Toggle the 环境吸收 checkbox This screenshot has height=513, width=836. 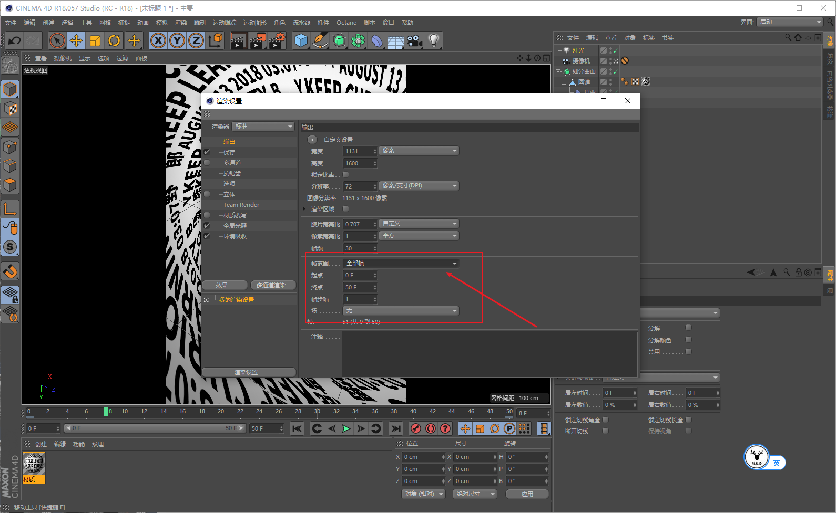(207, 236)
